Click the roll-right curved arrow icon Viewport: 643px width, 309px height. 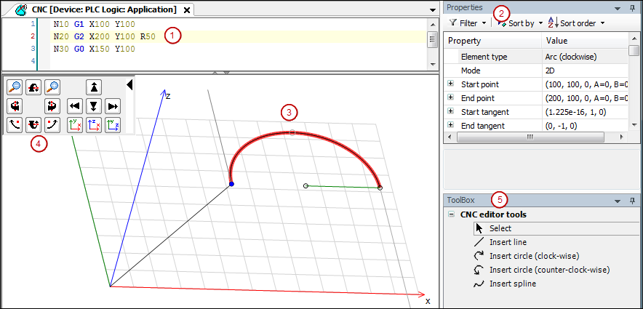[52, 125]
